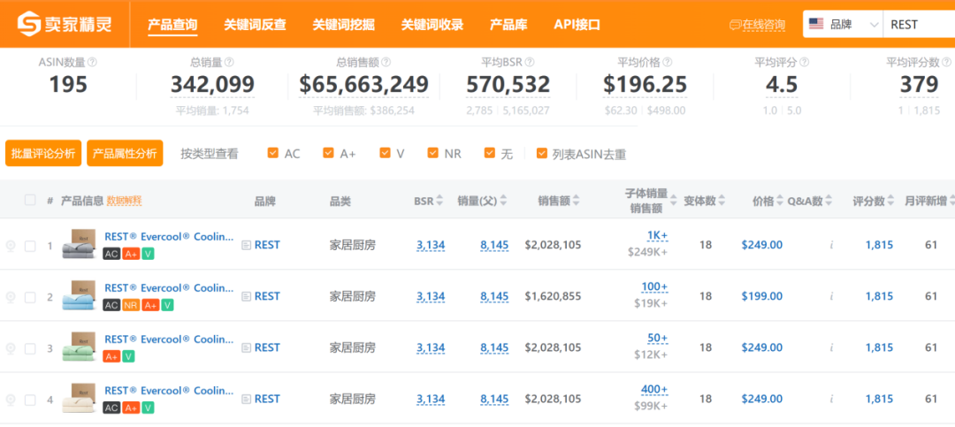Open the green sheet thumbnail in row 3
Image resolution: width=955 pixels, height=427 pixels.
(x=80, y=347)
